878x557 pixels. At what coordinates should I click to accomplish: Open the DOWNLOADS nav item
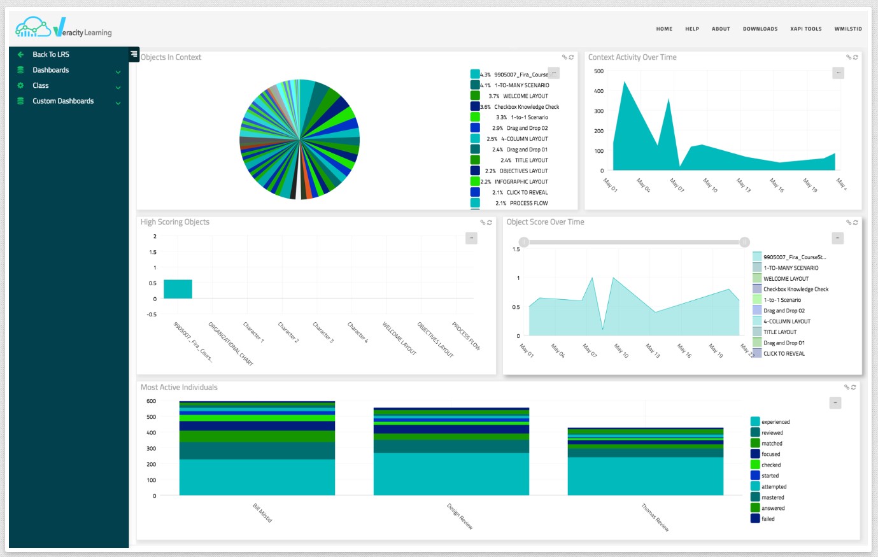[760, 29]
